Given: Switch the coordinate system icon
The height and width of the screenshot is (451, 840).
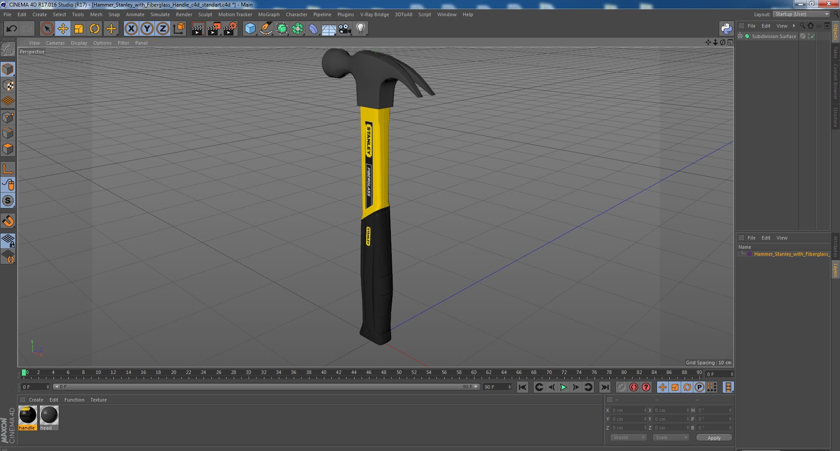Looking at the screenshot, I should 179,29.
